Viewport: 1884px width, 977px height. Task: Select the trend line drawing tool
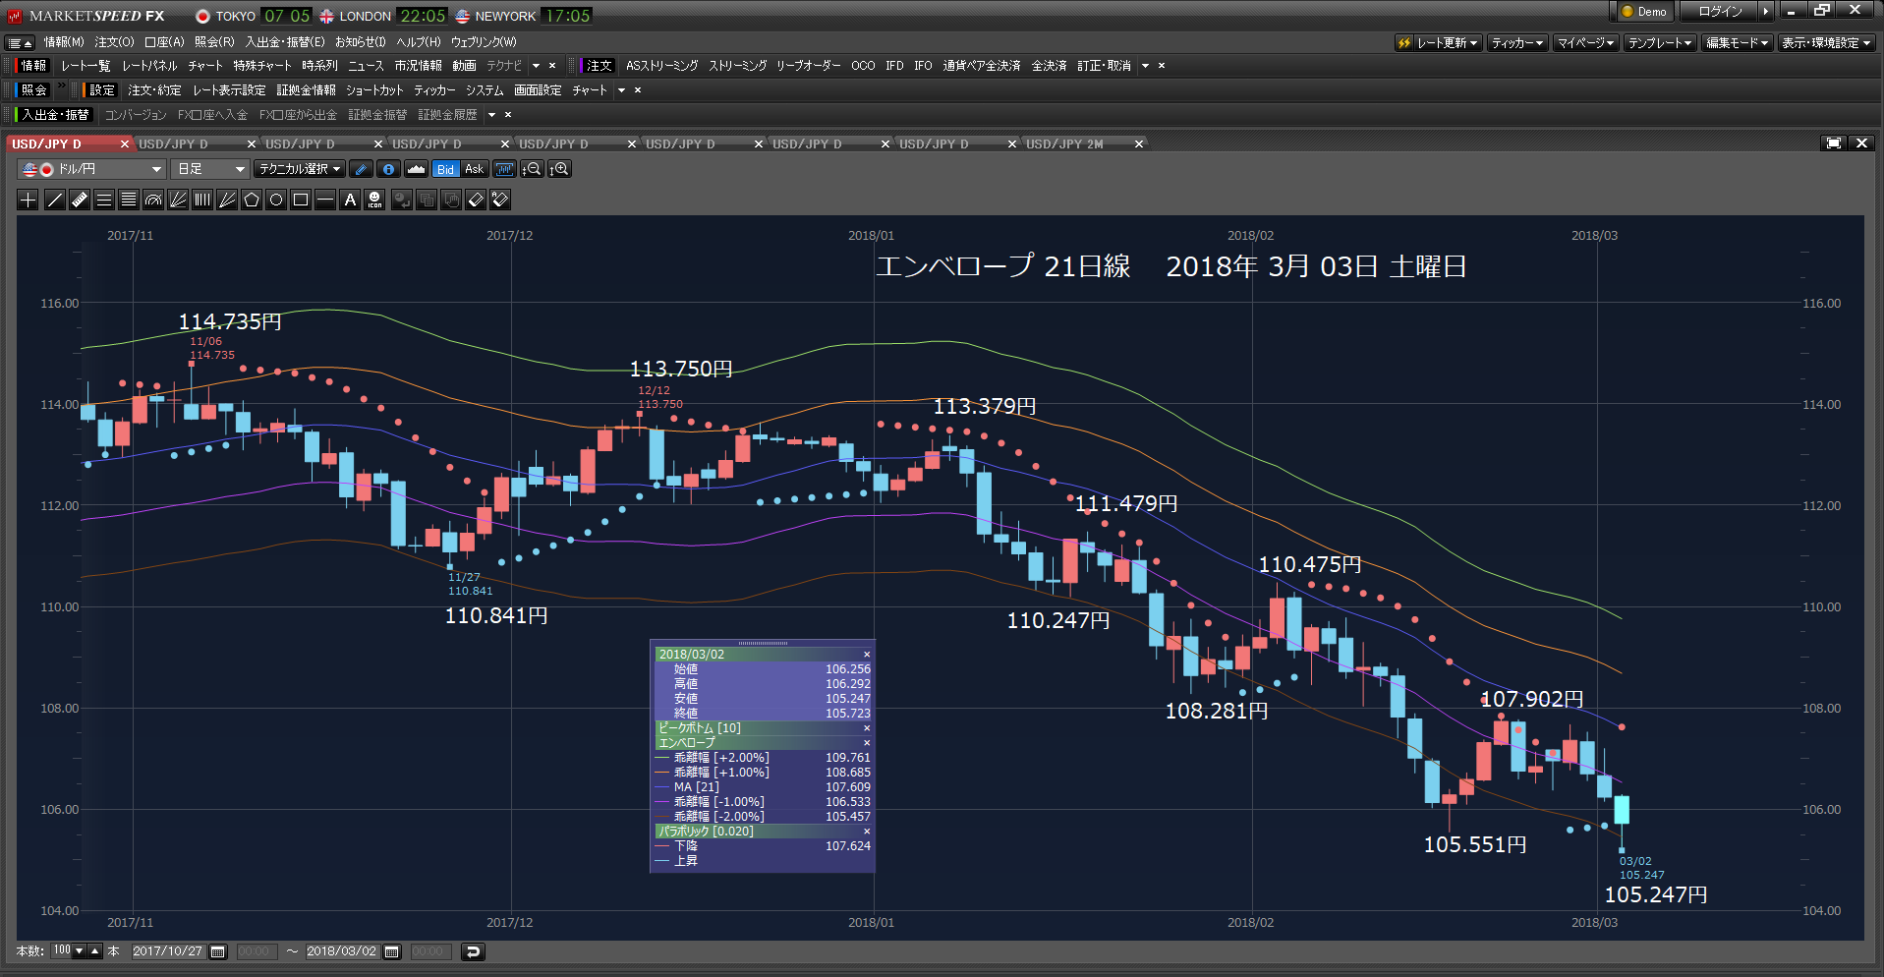[55, 201]
